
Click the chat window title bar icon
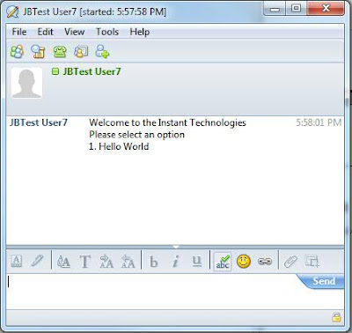12,12
